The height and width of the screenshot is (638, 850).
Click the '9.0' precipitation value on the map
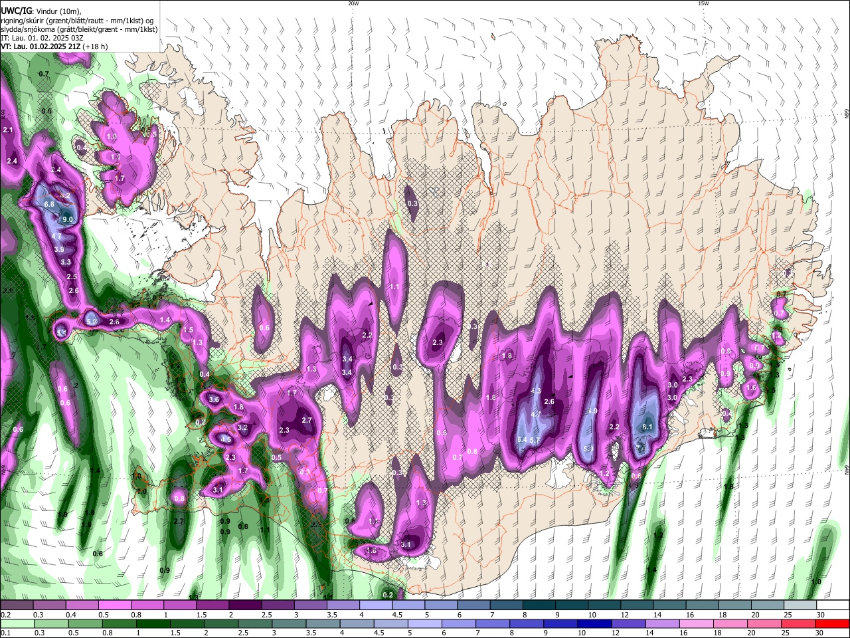click(68, 219)
